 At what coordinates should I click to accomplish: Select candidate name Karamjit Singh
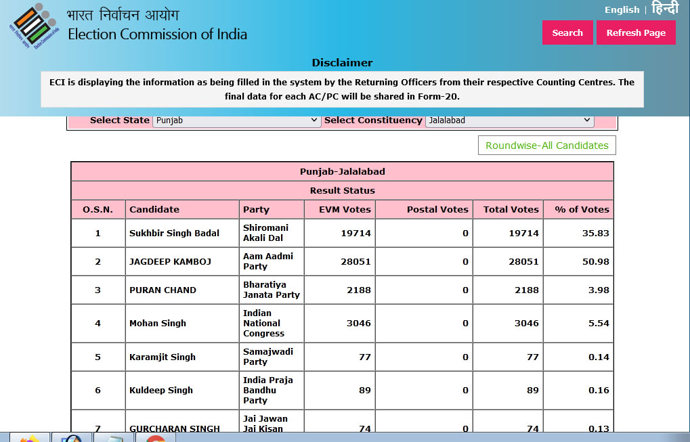click(163, 357)
